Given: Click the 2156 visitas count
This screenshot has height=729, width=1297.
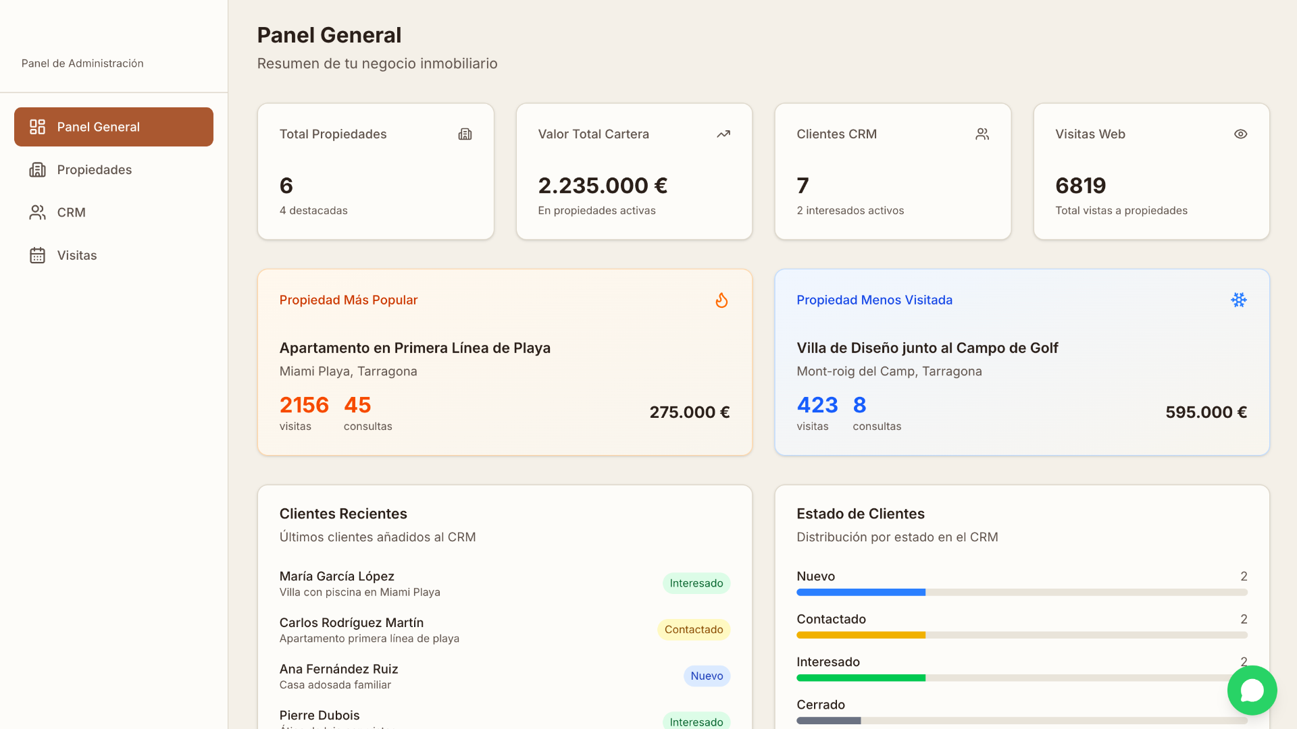Looking at the screenshot, I should (x=304, y=405).
